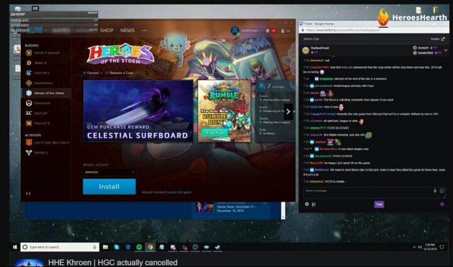Screen dimensions: 453x267
Task: Select StarCraft remastered icon
Action: click(x=28, y=113)
